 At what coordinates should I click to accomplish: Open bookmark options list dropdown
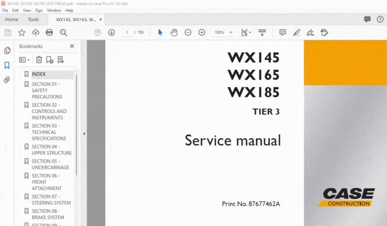click(x=25, y=60)
